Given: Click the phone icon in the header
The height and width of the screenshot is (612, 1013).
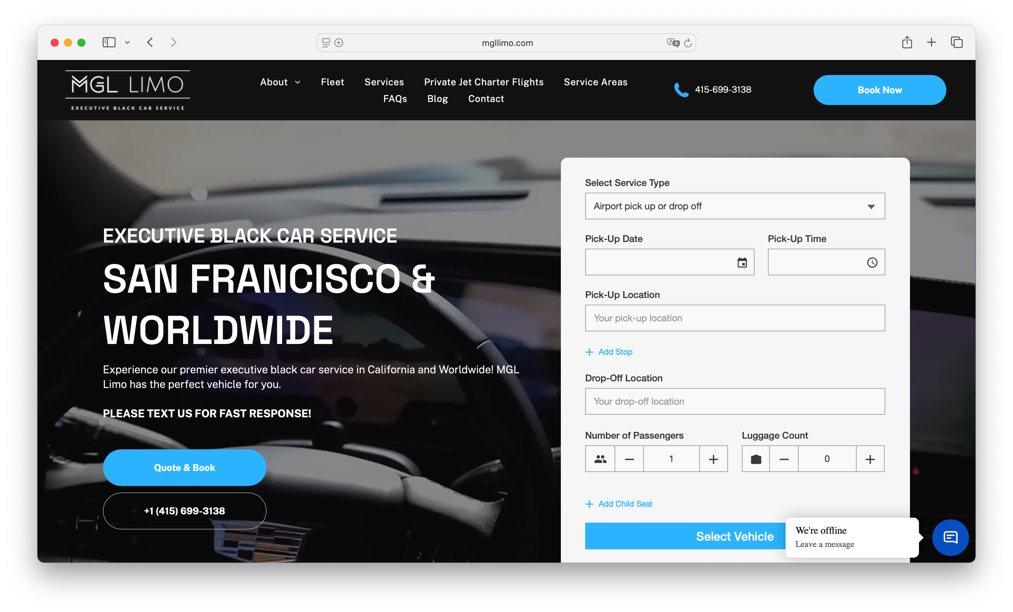Looking at the screenshot, I should tap(681, 90).
